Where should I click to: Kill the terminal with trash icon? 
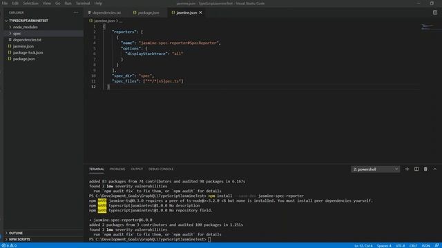point(425,169)
